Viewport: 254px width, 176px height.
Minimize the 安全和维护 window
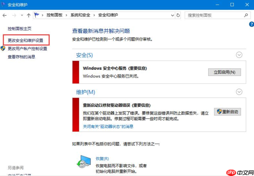(217, 5)
